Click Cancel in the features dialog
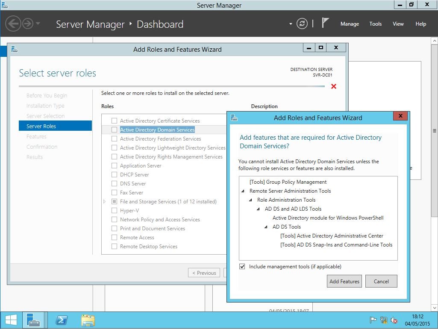This screenshot has height=329, width=438. click(x=381, y=282)
